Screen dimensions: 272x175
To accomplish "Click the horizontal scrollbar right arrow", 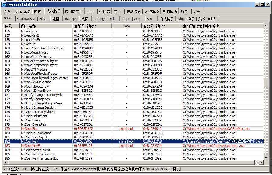I will pos(261,162).
